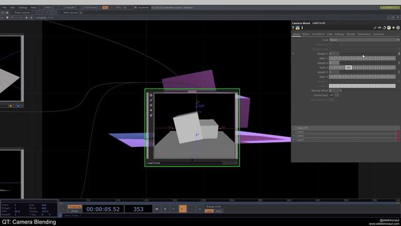This screenshot has width=401, height=226.
Task: Click the plus icon in parameter header
Action: click(393, 28)
